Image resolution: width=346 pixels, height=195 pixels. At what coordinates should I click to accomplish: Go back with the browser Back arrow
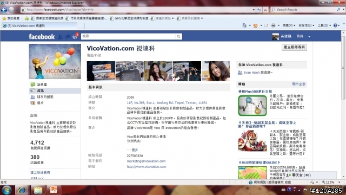pos(4,10)
